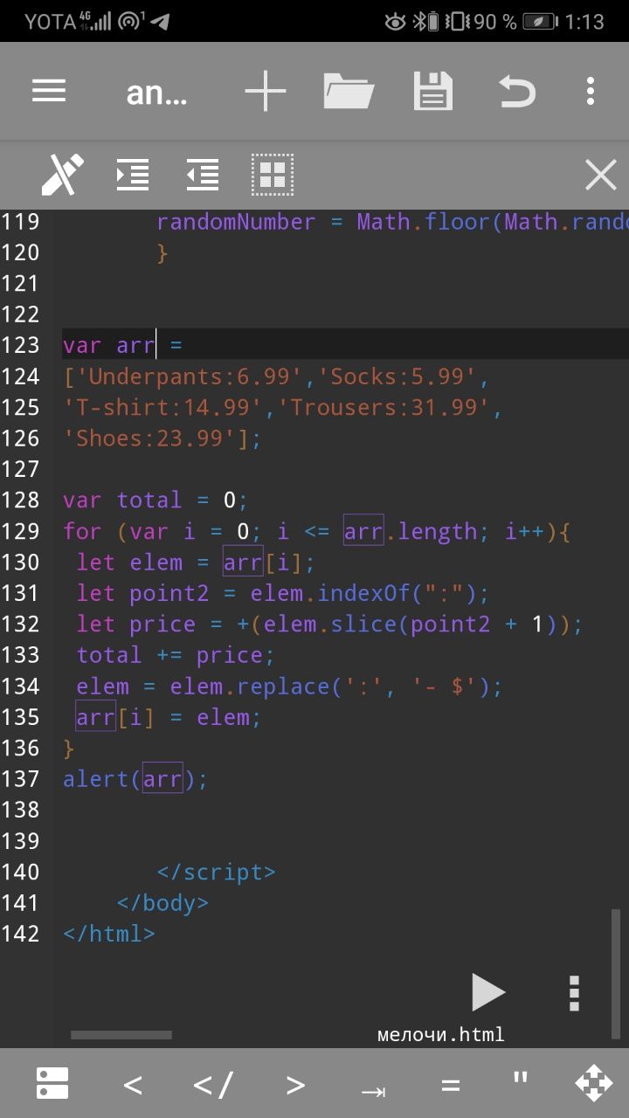Screen dimensions: 629x1118
Task: Open a file via folder icon
Action: click(x=349, y=91)
